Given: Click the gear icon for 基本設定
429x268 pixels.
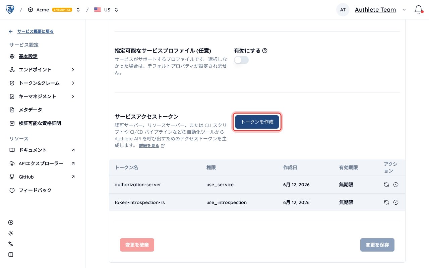Looking at the screenshot, I should pos(12,56).
